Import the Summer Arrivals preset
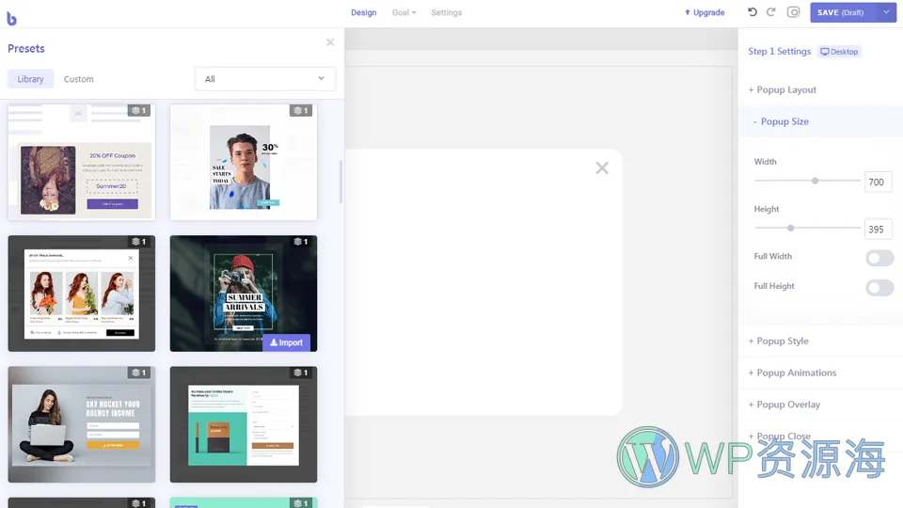 pyautogui.click(x=286, y=342)
